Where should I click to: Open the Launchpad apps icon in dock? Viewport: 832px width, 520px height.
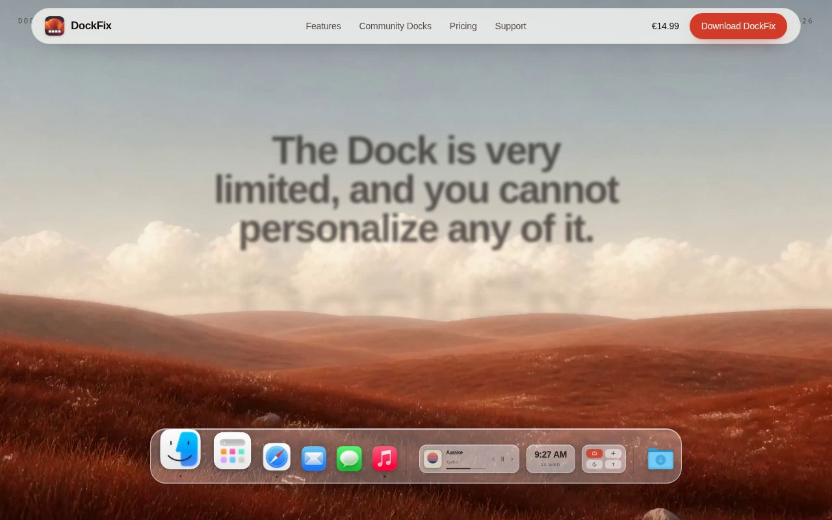[232, 450]
